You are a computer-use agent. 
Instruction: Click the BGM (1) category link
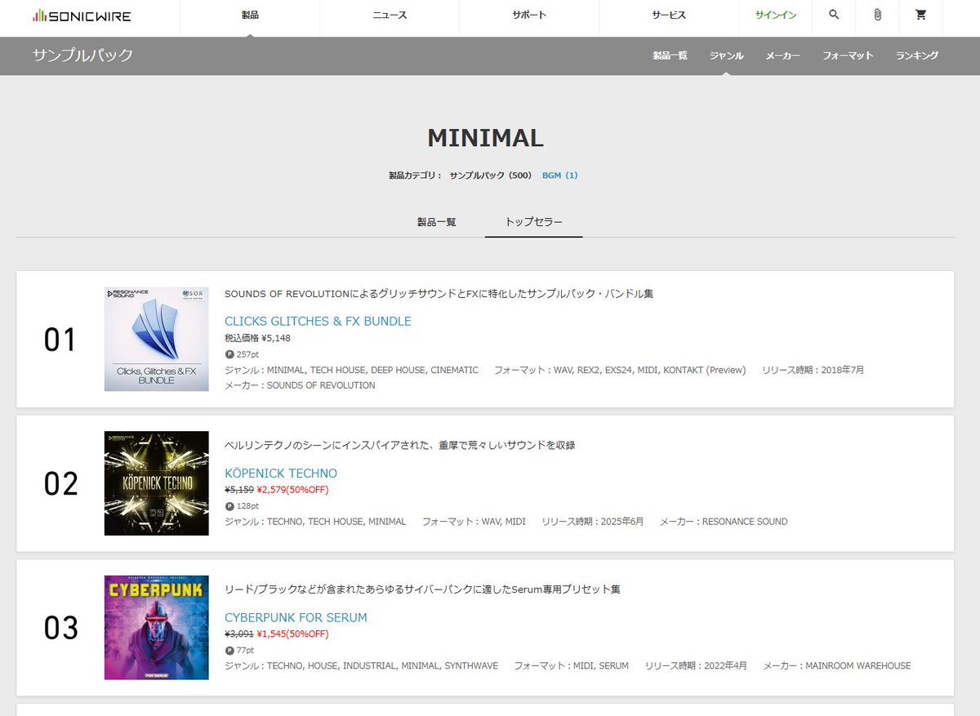click(559, 176)
